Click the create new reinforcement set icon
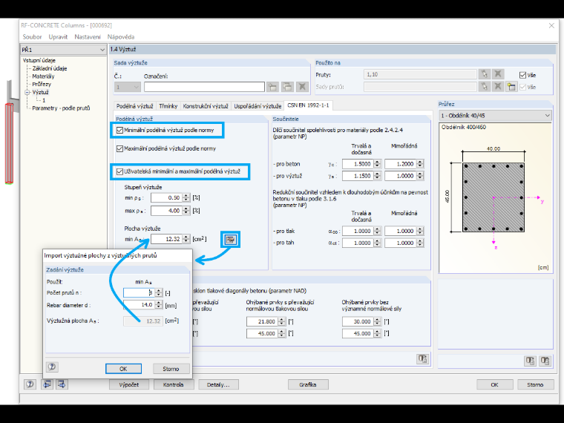Image resolution: width=564 pixels, height=423 pixels. point(272,87)
